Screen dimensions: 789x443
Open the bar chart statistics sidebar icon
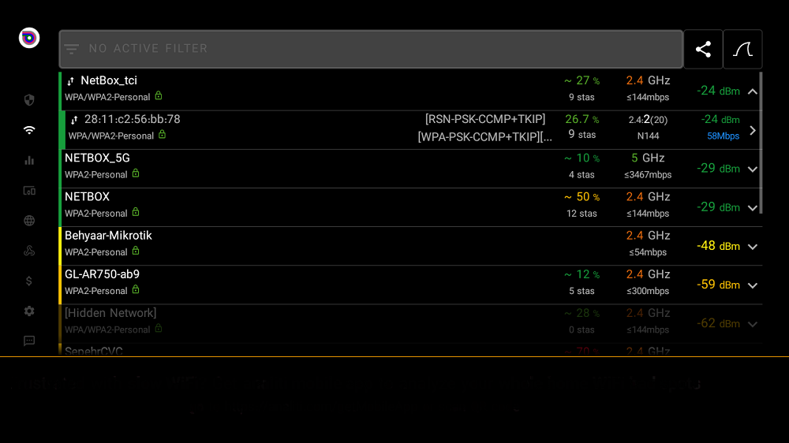click(29, 160)
